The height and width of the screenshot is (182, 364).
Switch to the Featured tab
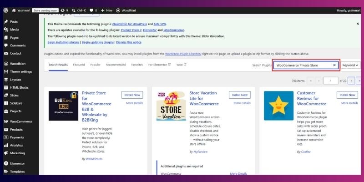click(79, 65)
